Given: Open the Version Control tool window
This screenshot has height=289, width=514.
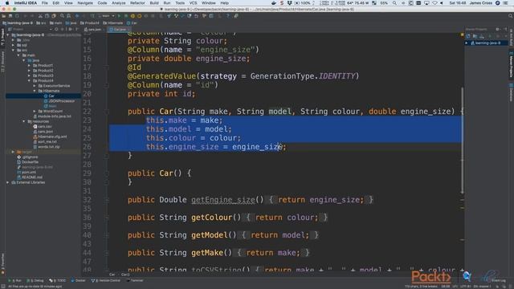Looking at the screenshot, I should (106, 280).
